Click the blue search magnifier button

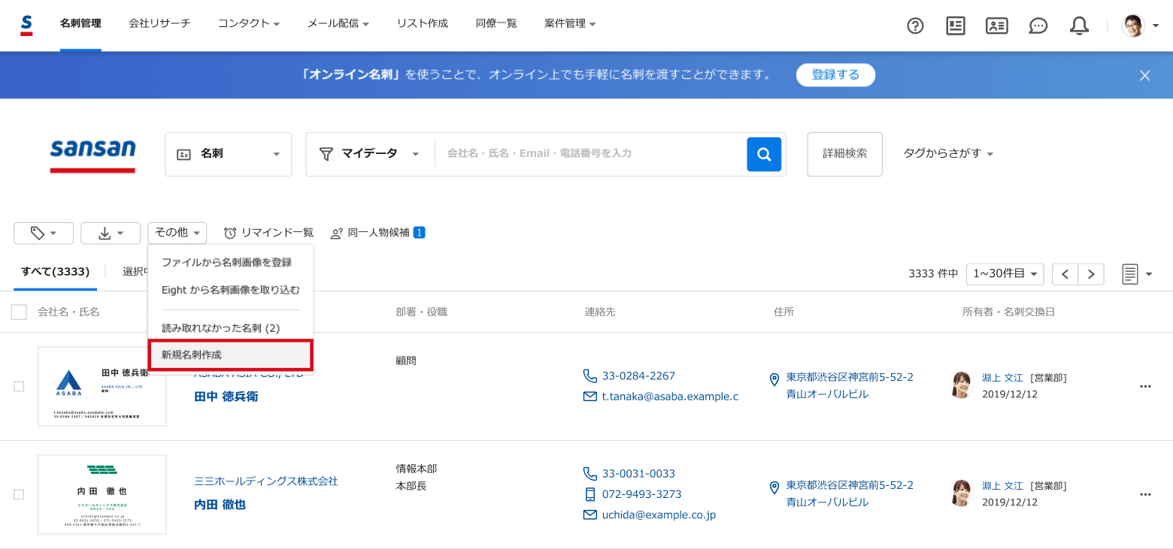(764, 154)
